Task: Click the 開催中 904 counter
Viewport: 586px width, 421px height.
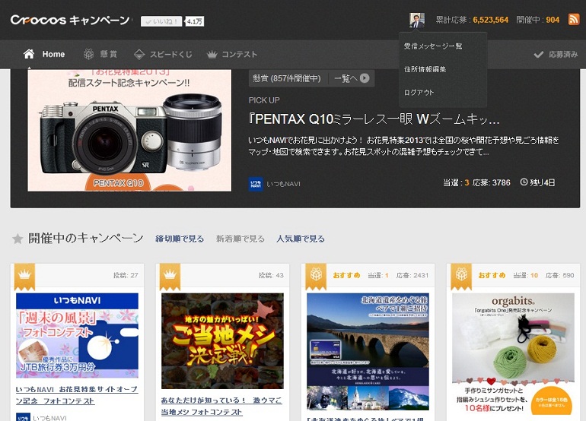Action: (538, 20)
